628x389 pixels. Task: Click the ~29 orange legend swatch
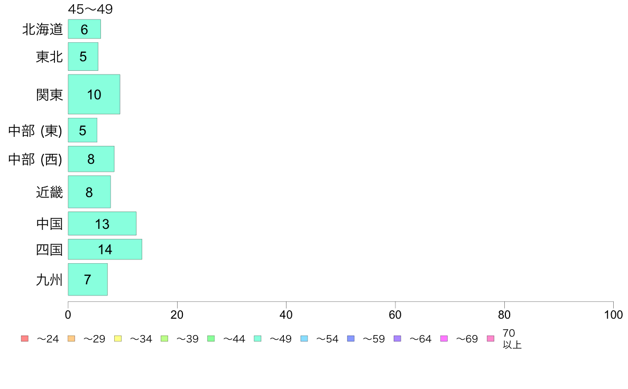pos(71,338)
